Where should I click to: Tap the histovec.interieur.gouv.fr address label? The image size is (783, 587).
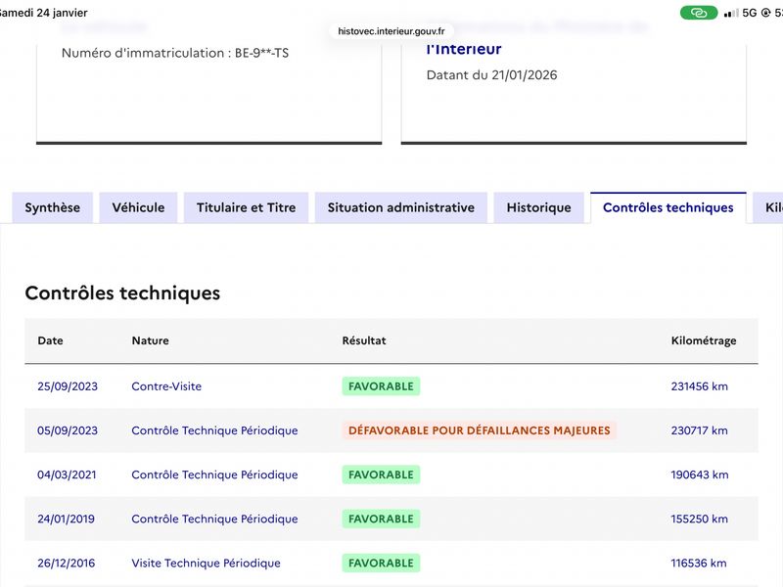click(x=391, y=31)
